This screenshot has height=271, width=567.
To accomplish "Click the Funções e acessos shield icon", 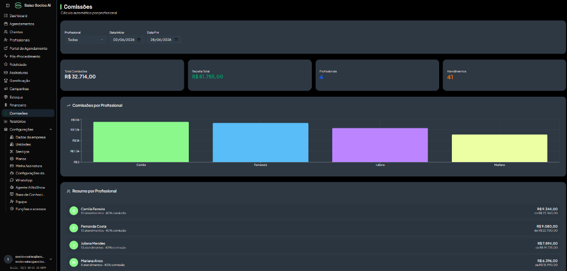I will click(12, 209).
